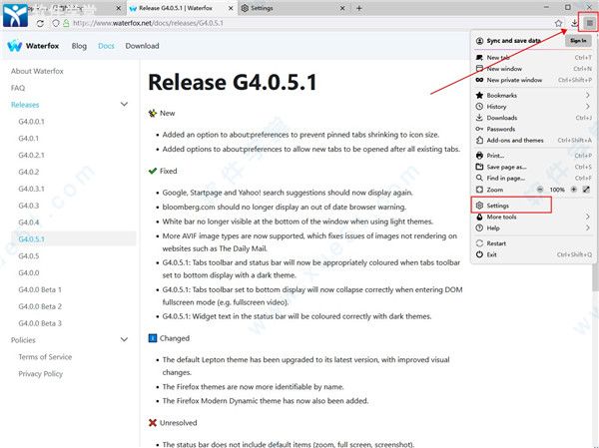Expand the Bookmarks submenu arrow
Image resolution: width=599 pixels, height=448 pixels.
point(588,95)
